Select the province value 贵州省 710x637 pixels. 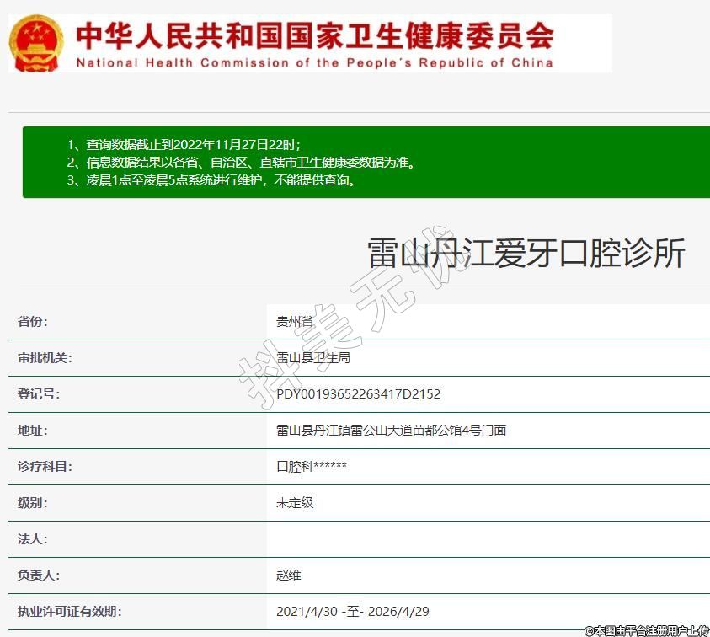coord(294,322)
